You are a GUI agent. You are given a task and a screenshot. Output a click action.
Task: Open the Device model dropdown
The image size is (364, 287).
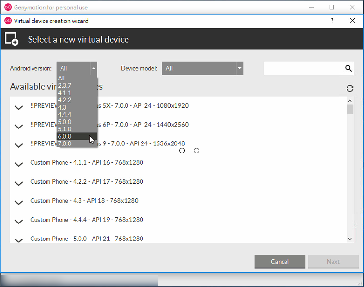tap(203, 68)
